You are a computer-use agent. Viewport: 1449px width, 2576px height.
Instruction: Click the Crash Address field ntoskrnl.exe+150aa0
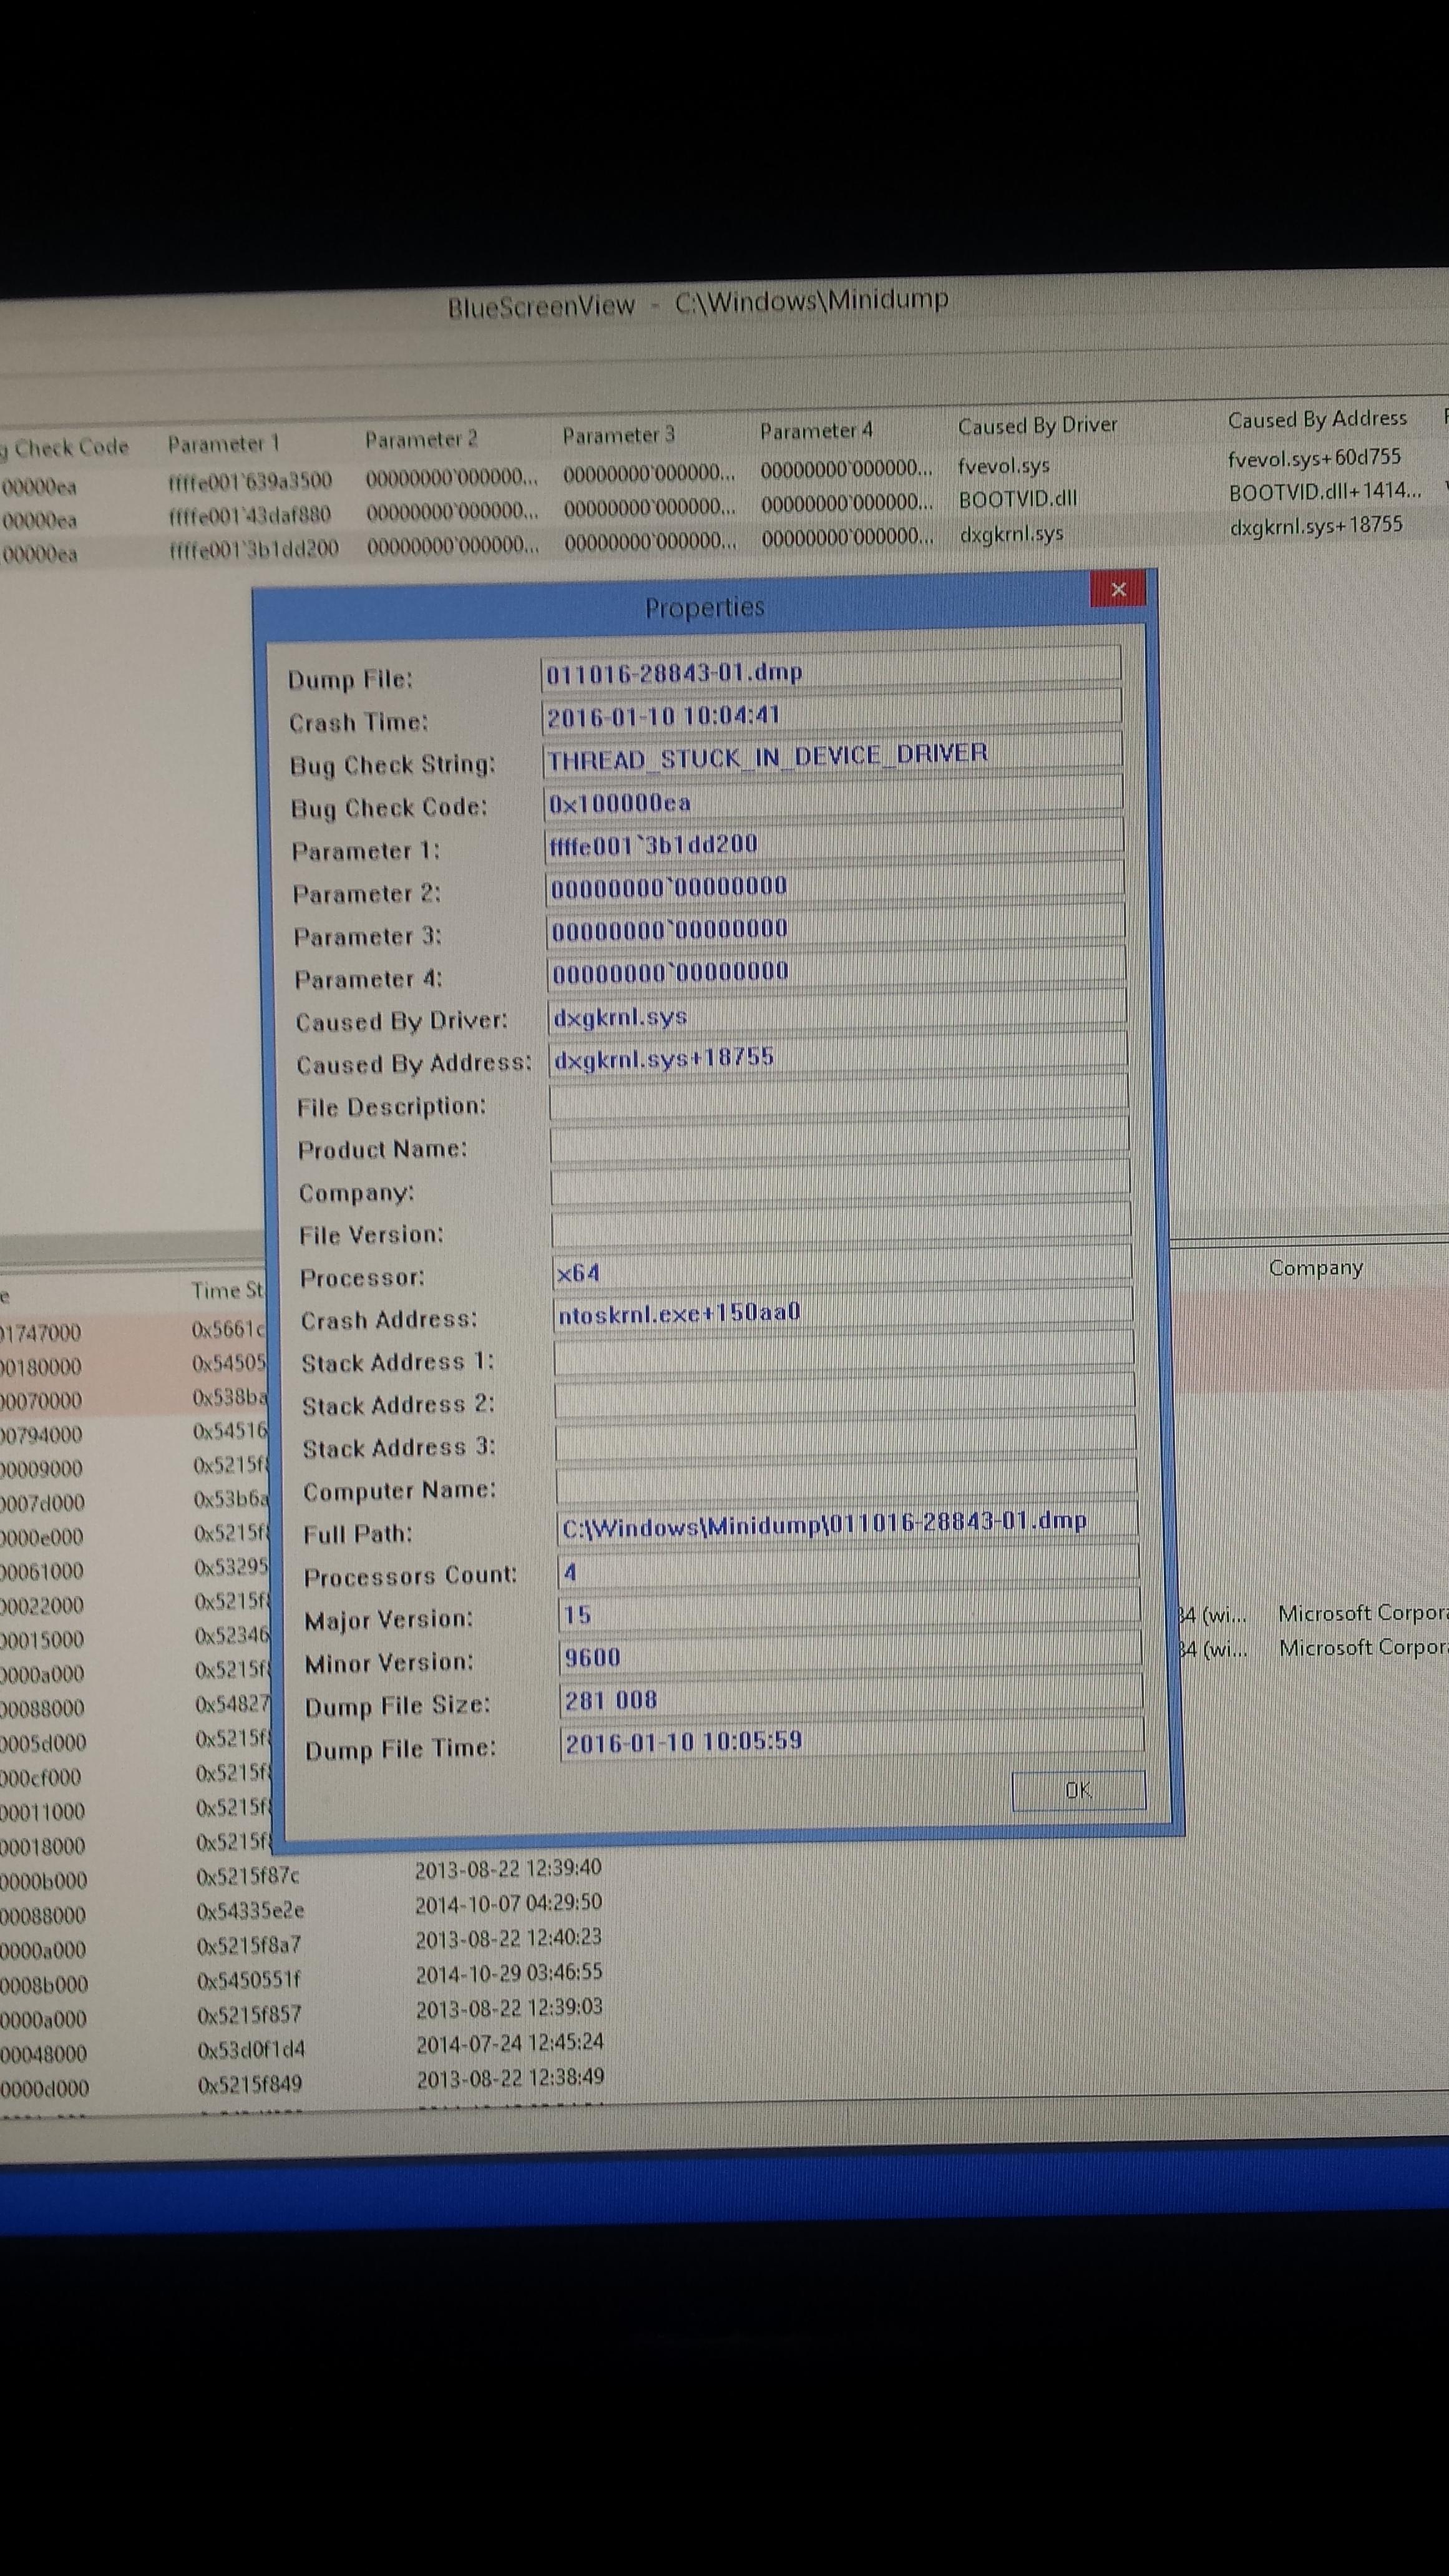click(x=843, y=1311)
